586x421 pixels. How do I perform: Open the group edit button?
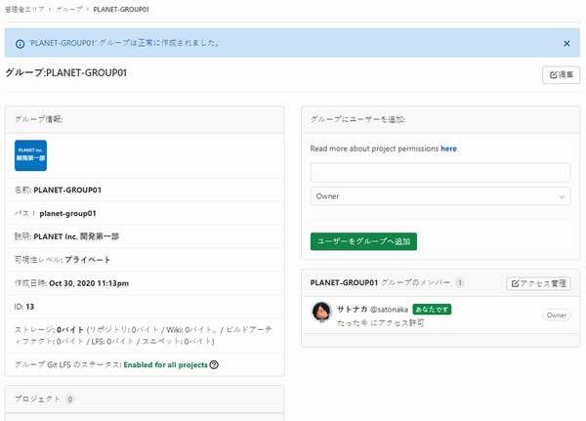(561, 75)
